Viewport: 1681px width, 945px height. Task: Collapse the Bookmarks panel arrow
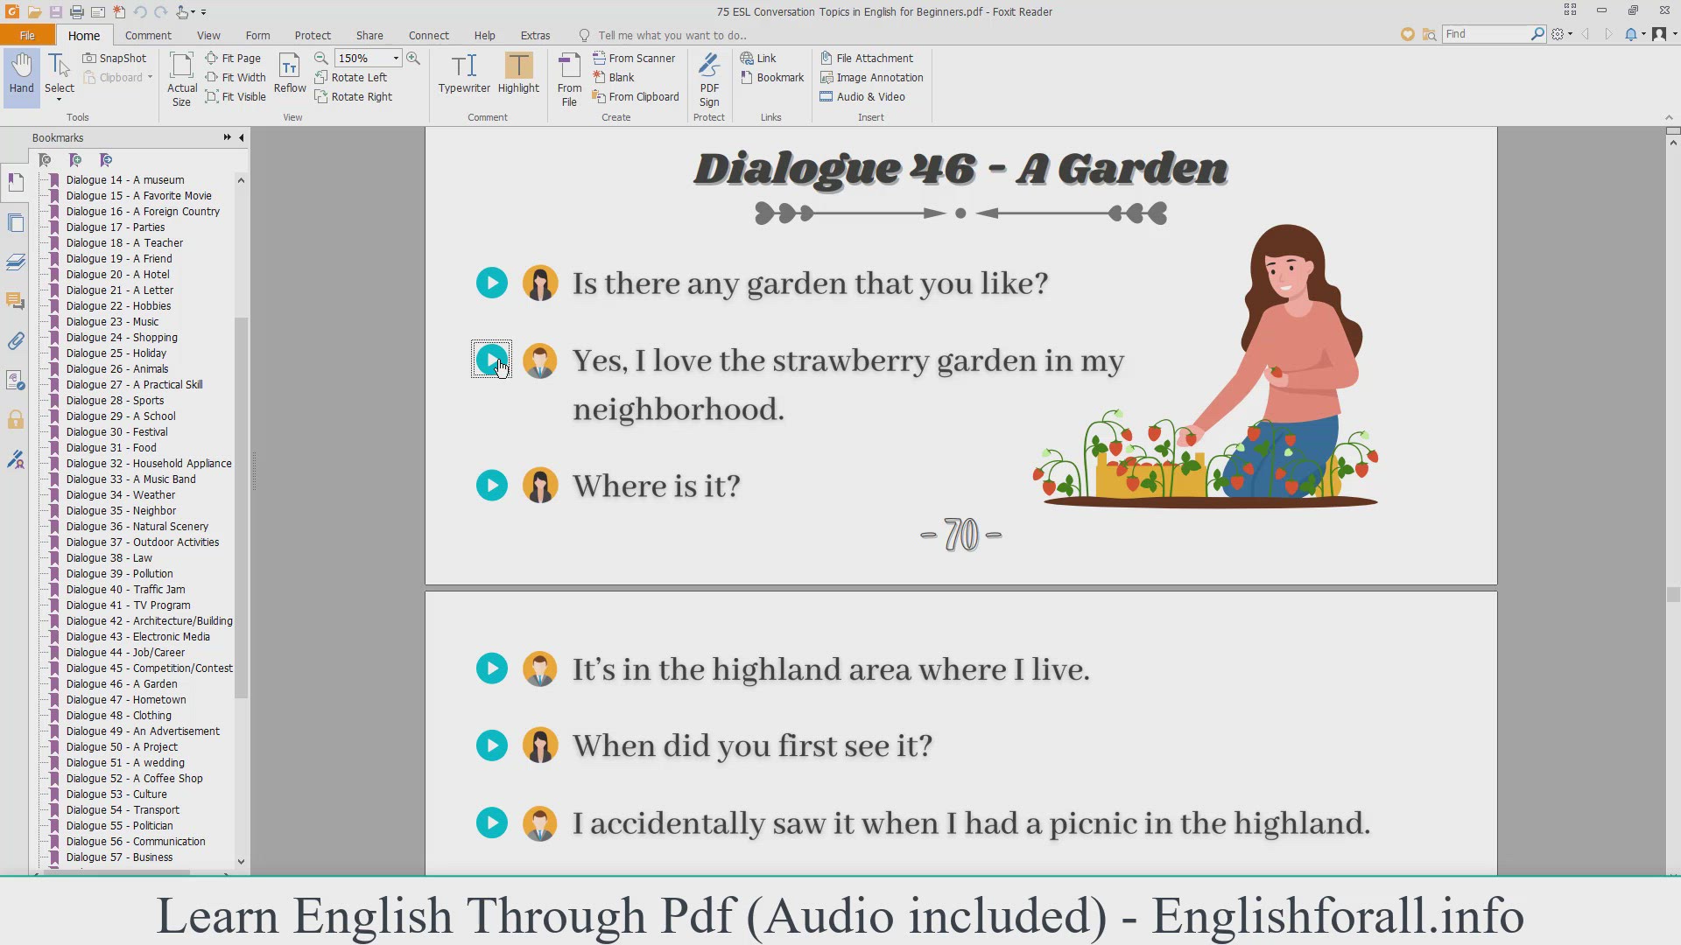[x=242, y=137]
